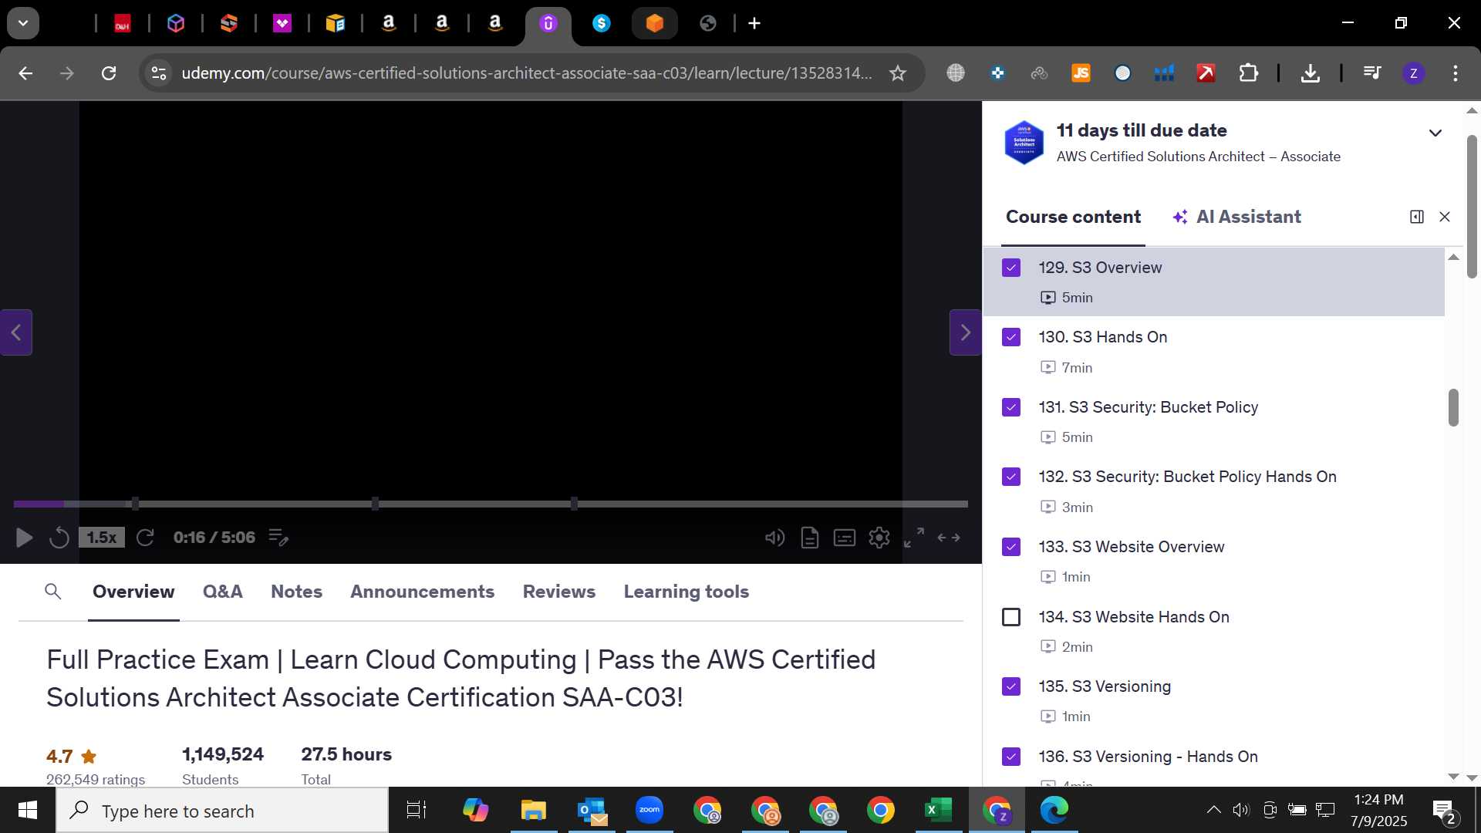Open the 1.5x playback speed menu
Image resolution: width=1481 pixels, height=833 pixels.
tap(101, 538)
